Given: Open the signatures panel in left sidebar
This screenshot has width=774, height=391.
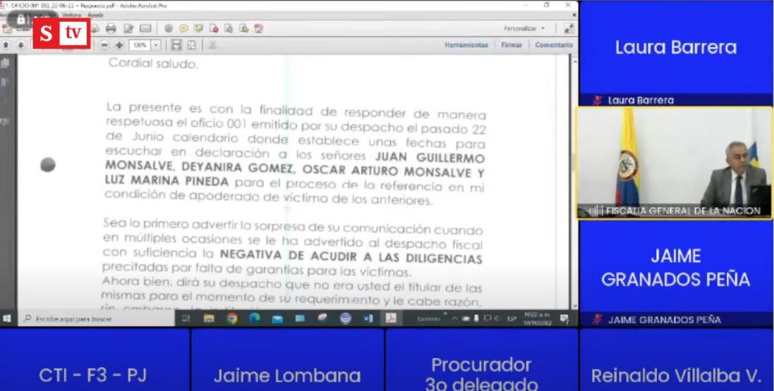Looking at the screenshot, I should click(x=6, y=121).
